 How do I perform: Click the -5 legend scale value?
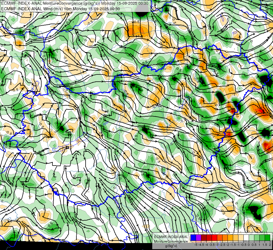[x=196, y=245]
